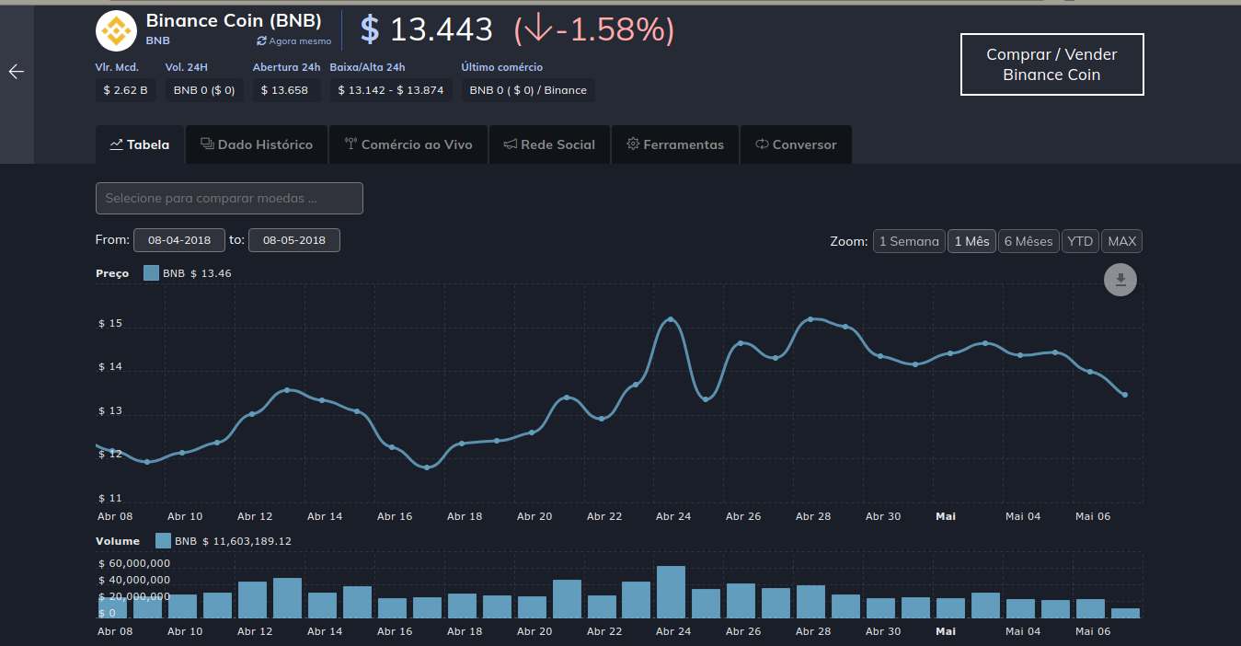Screen dimensions: 1241x646
Task: Open the Comércio ao Vivo tab
Action: click(x=408, y=144)
